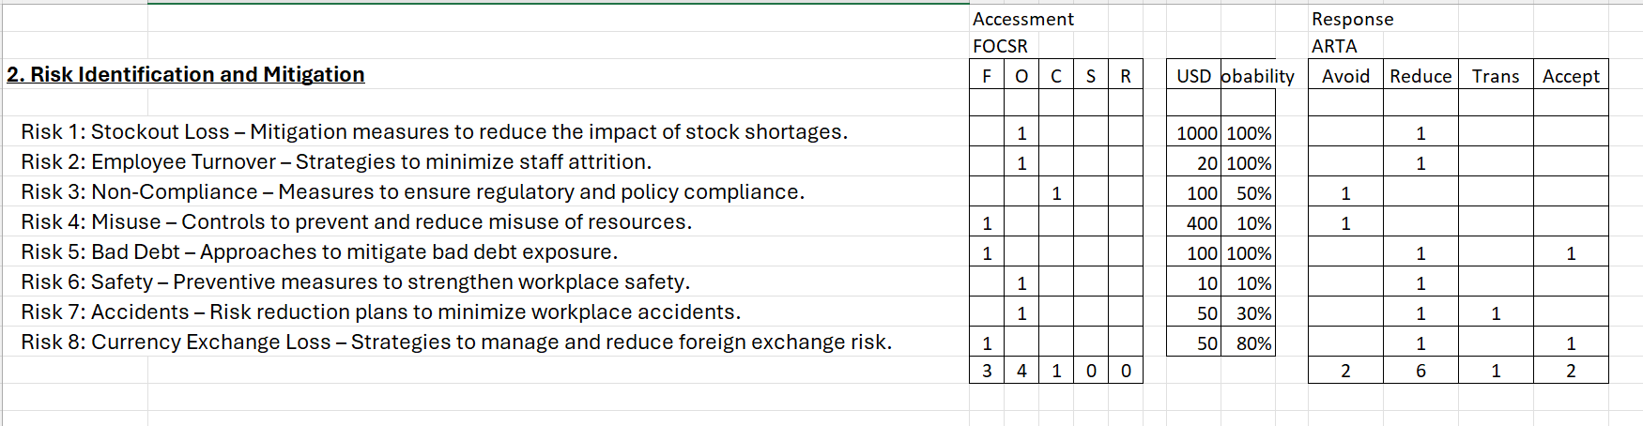Select the Reduce column total of 6

[x=1420, y=371]
